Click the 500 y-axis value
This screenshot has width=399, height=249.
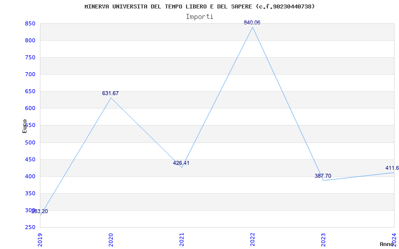(x=30, y=142)
